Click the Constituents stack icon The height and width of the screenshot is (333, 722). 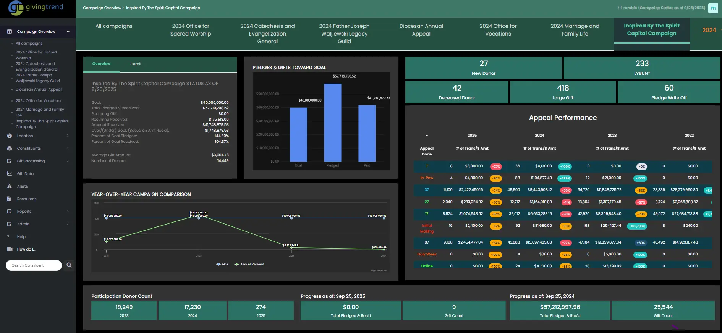pos(10,149)
